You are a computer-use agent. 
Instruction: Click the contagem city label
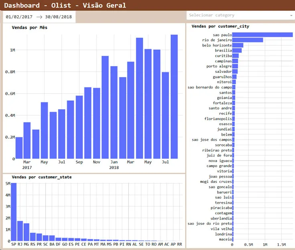(223, 213)
